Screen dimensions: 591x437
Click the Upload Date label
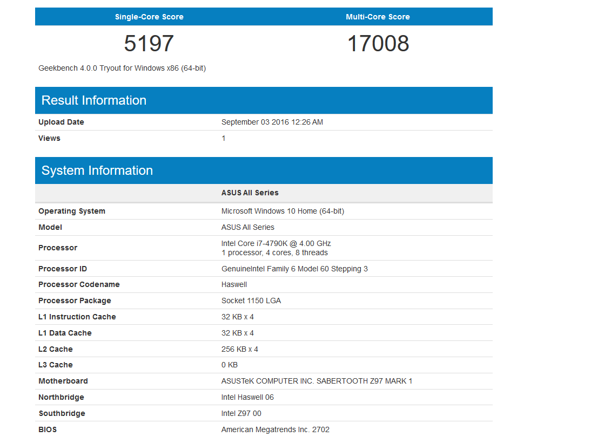(61, 122)
